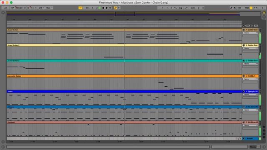Select the 1 Guitar-Duo track title
This screenshot has height=150, width=267.
[252, 30]
